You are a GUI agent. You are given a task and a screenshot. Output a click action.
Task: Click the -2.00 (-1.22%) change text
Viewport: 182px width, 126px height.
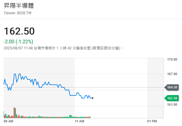click(18, 41)
